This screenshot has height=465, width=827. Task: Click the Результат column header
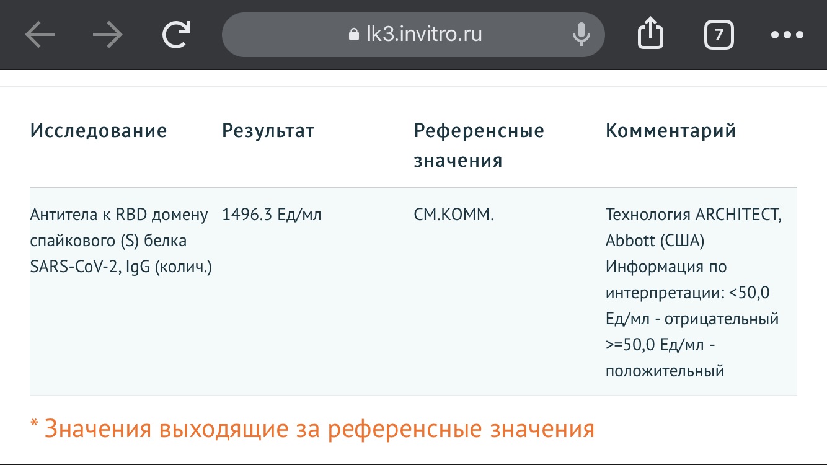268,131
